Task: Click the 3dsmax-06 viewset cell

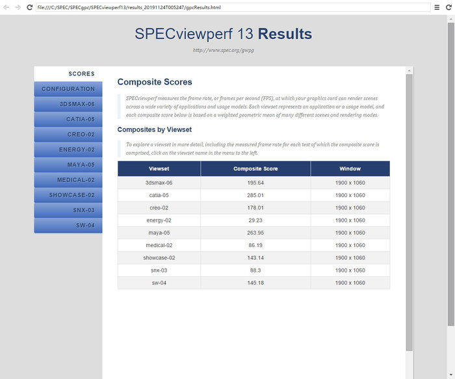Action: 159,183
